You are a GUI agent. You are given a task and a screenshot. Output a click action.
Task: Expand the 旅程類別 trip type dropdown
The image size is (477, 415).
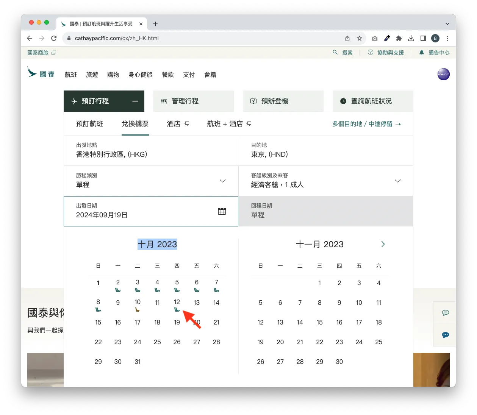click(x=151, y=181)
